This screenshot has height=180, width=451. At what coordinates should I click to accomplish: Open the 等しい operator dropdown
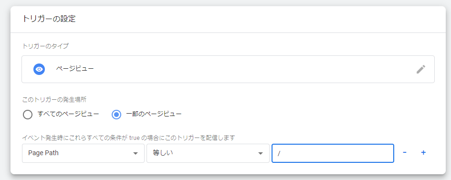208,153
